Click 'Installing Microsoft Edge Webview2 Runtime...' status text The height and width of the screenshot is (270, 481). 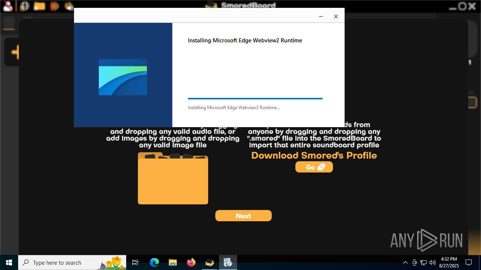tap(234, 108)
